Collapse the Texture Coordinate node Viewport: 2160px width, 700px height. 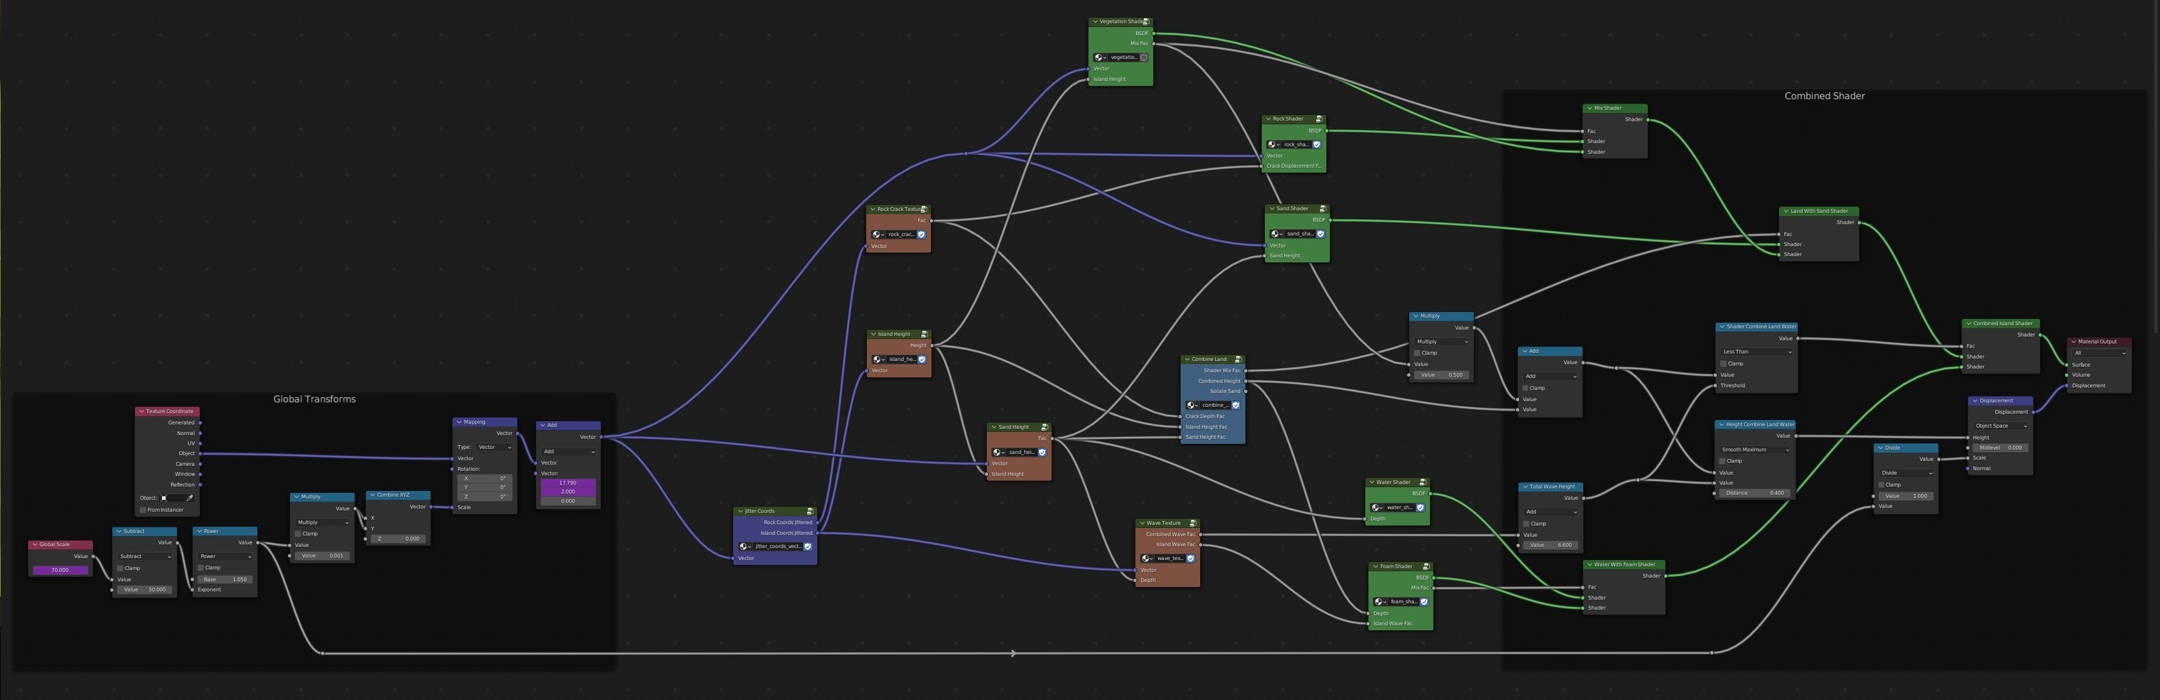click(x=142, y=412)
